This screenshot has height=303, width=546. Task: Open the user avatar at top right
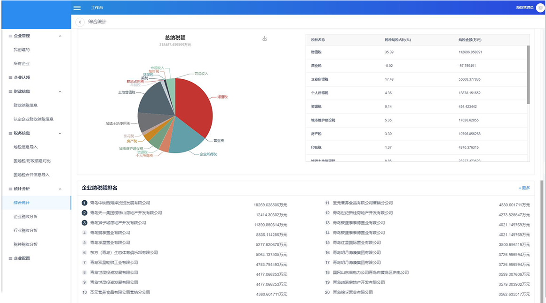pyautogui.click(x=539, y=8)
